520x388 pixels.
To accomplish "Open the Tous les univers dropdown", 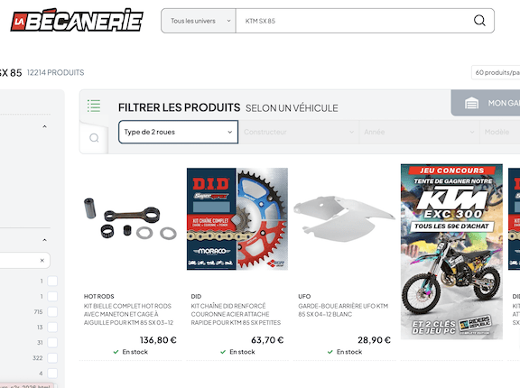I will coord(199,21).
